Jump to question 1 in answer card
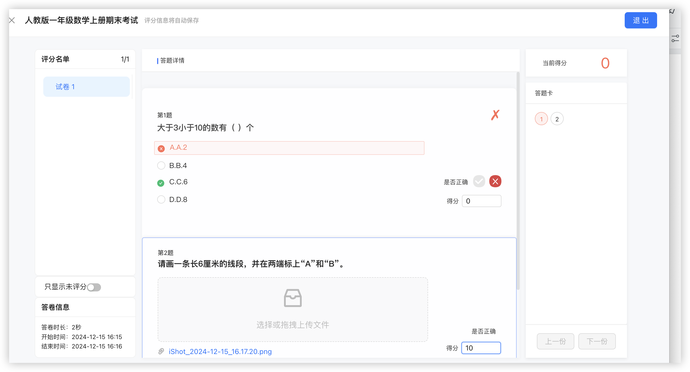690x372 pixels. [x=541, y=119]
